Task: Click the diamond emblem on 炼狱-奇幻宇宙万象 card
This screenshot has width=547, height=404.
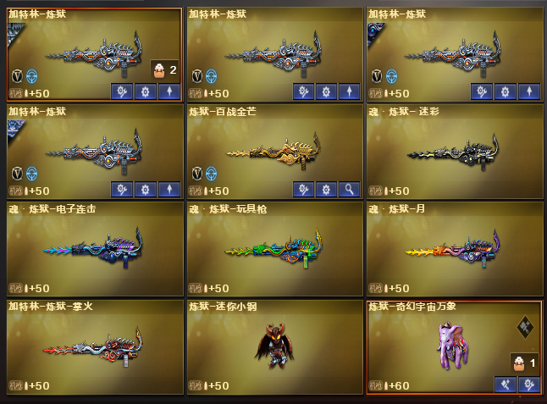Action: pos(525,327)
